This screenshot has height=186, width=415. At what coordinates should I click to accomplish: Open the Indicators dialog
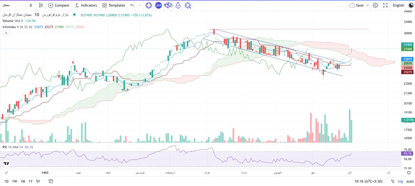(x=86, y=5)
